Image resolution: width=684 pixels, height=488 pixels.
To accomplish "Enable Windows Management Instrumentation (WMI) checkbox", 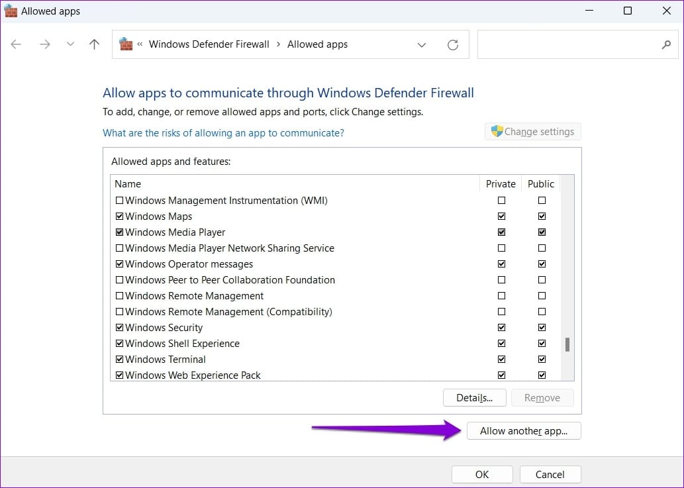I will pos(119,201).
